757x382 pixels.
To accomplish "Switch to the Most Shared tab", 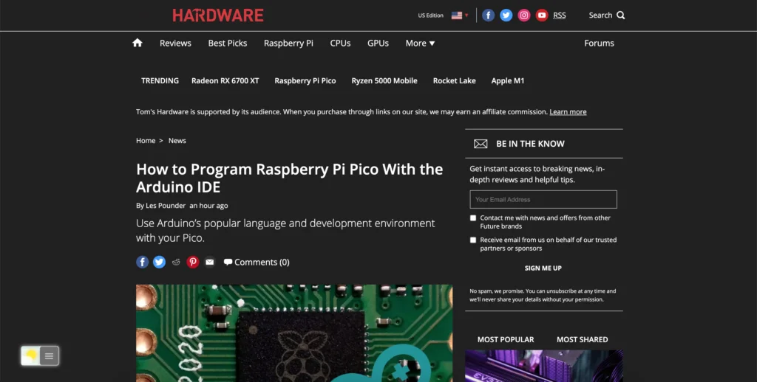I will pyautogui.click(x=583, y=340).
